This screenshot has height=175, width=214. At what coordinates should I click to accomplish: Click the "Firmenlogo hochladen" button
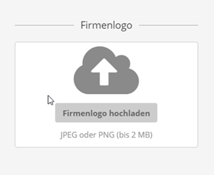click(106, 113)
